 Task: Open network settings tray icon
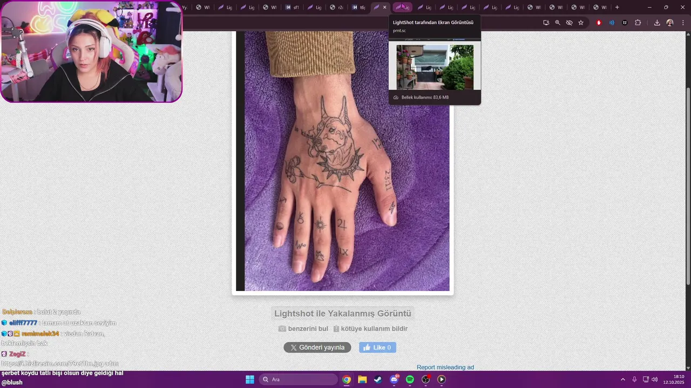point(646,379)
